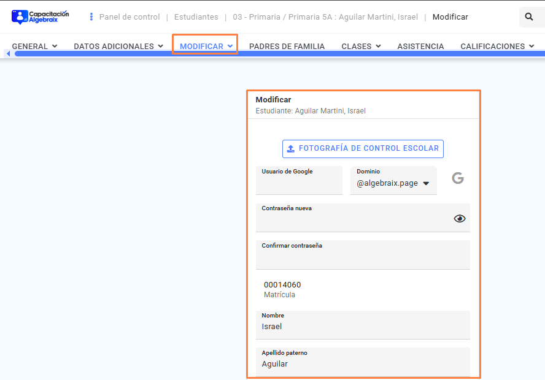Click the horizontal blue tab scrollbar
The image size is (545, 380).
[280, 53]
